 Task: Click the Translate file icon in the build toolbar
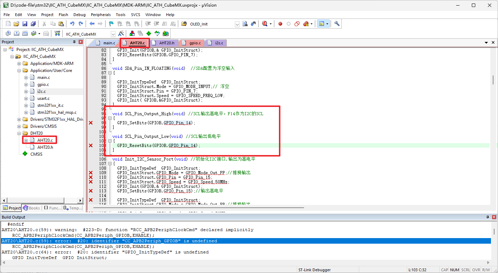click(x=8, y=34)
